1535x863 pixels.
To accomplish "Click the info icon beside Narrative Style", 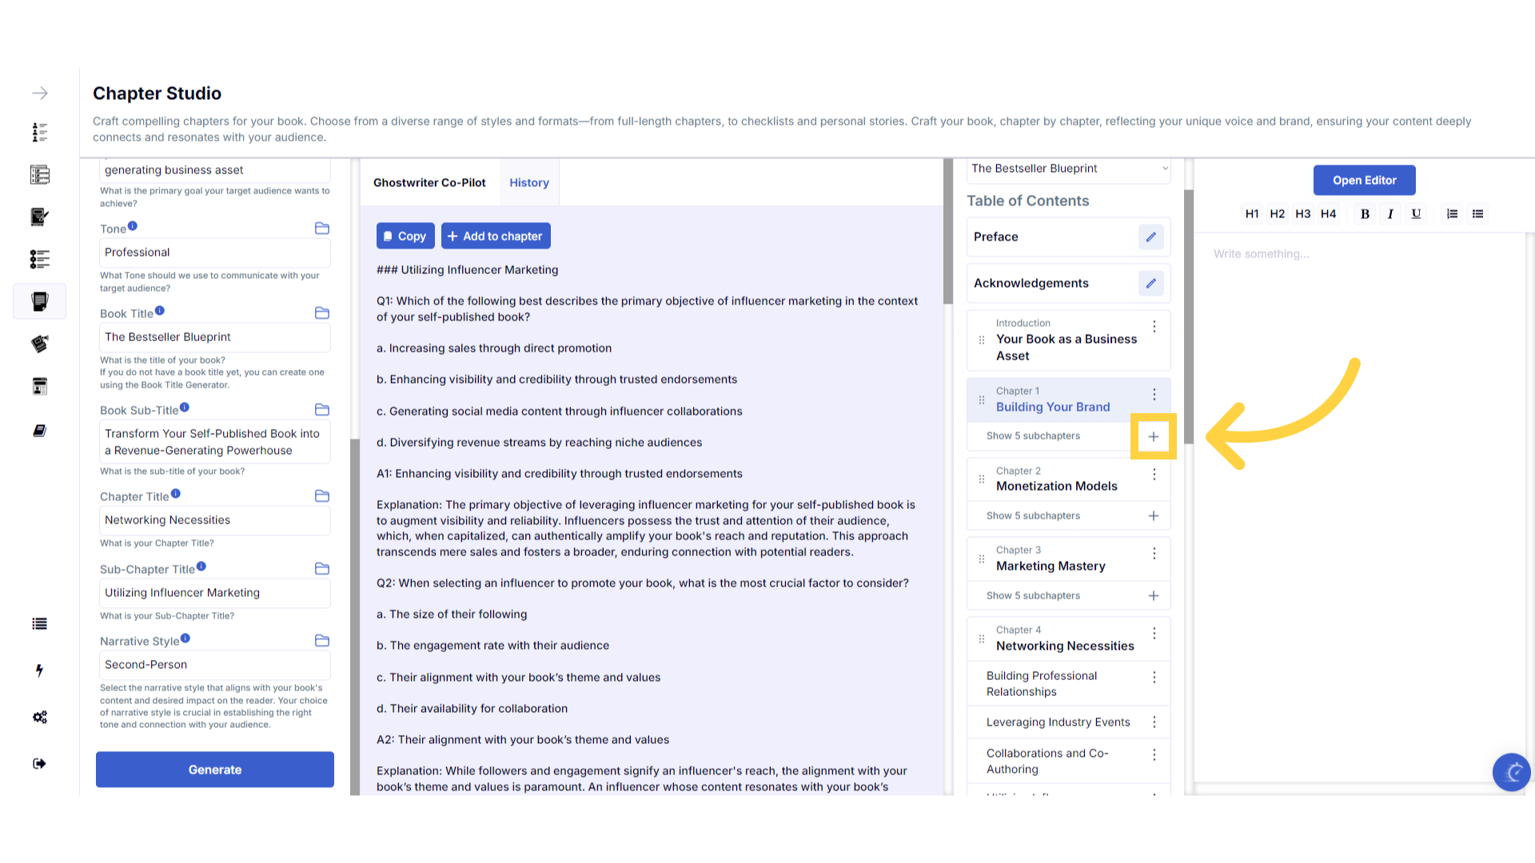I will (185, 638).
